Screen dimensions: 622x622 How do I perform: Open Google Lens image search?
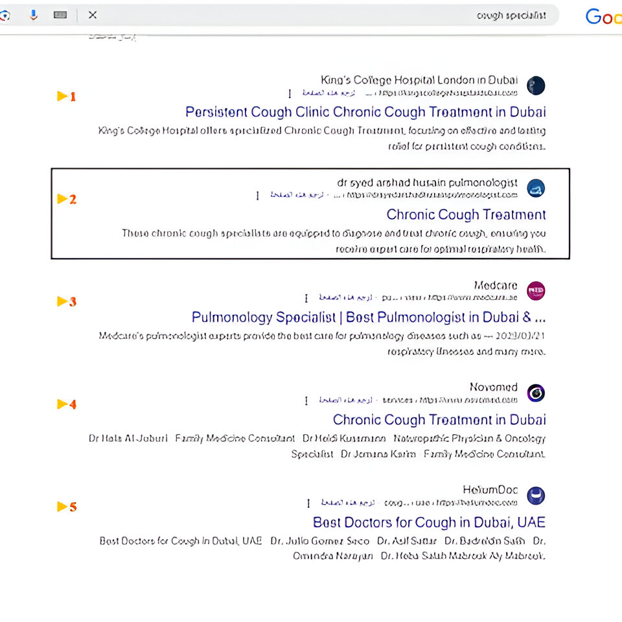coord(5,16)
